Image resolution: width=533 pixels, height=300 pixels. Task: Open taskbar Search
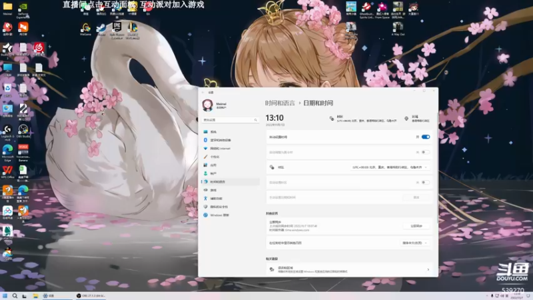(x=15, y=295)
